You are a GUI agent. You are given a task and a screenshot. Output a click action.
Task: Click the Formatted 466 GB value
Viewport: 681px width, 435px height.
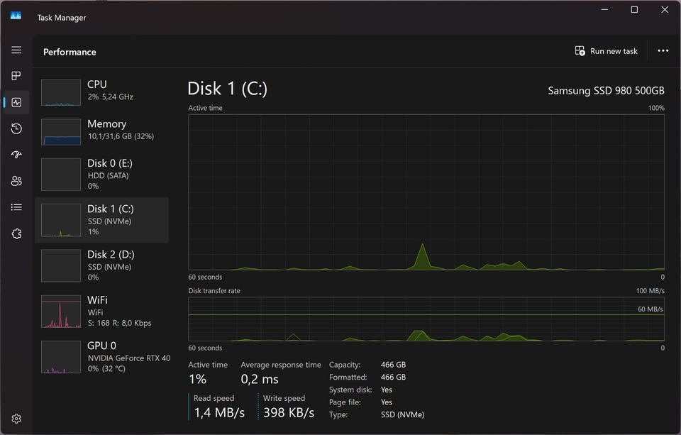pos(393,378)
